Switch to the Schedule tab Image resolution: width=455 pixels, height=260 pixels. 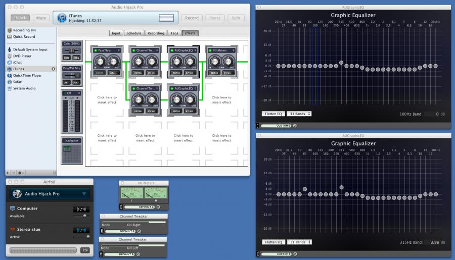coord(134,33)
